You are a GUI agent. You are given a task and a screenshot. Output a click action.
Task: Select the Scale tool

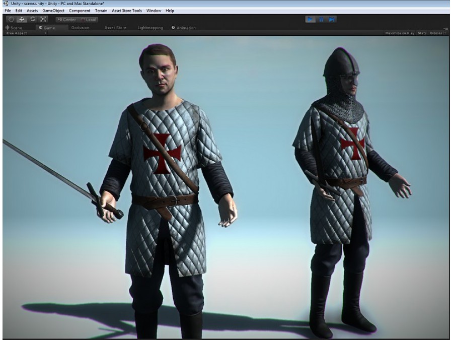click(43, 19)
